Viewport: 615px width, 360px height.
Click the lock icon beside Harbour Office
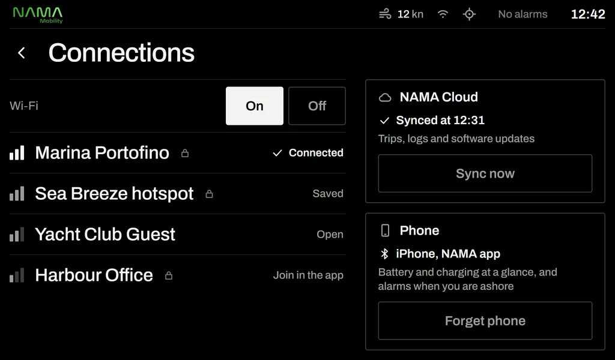[168, 275]
